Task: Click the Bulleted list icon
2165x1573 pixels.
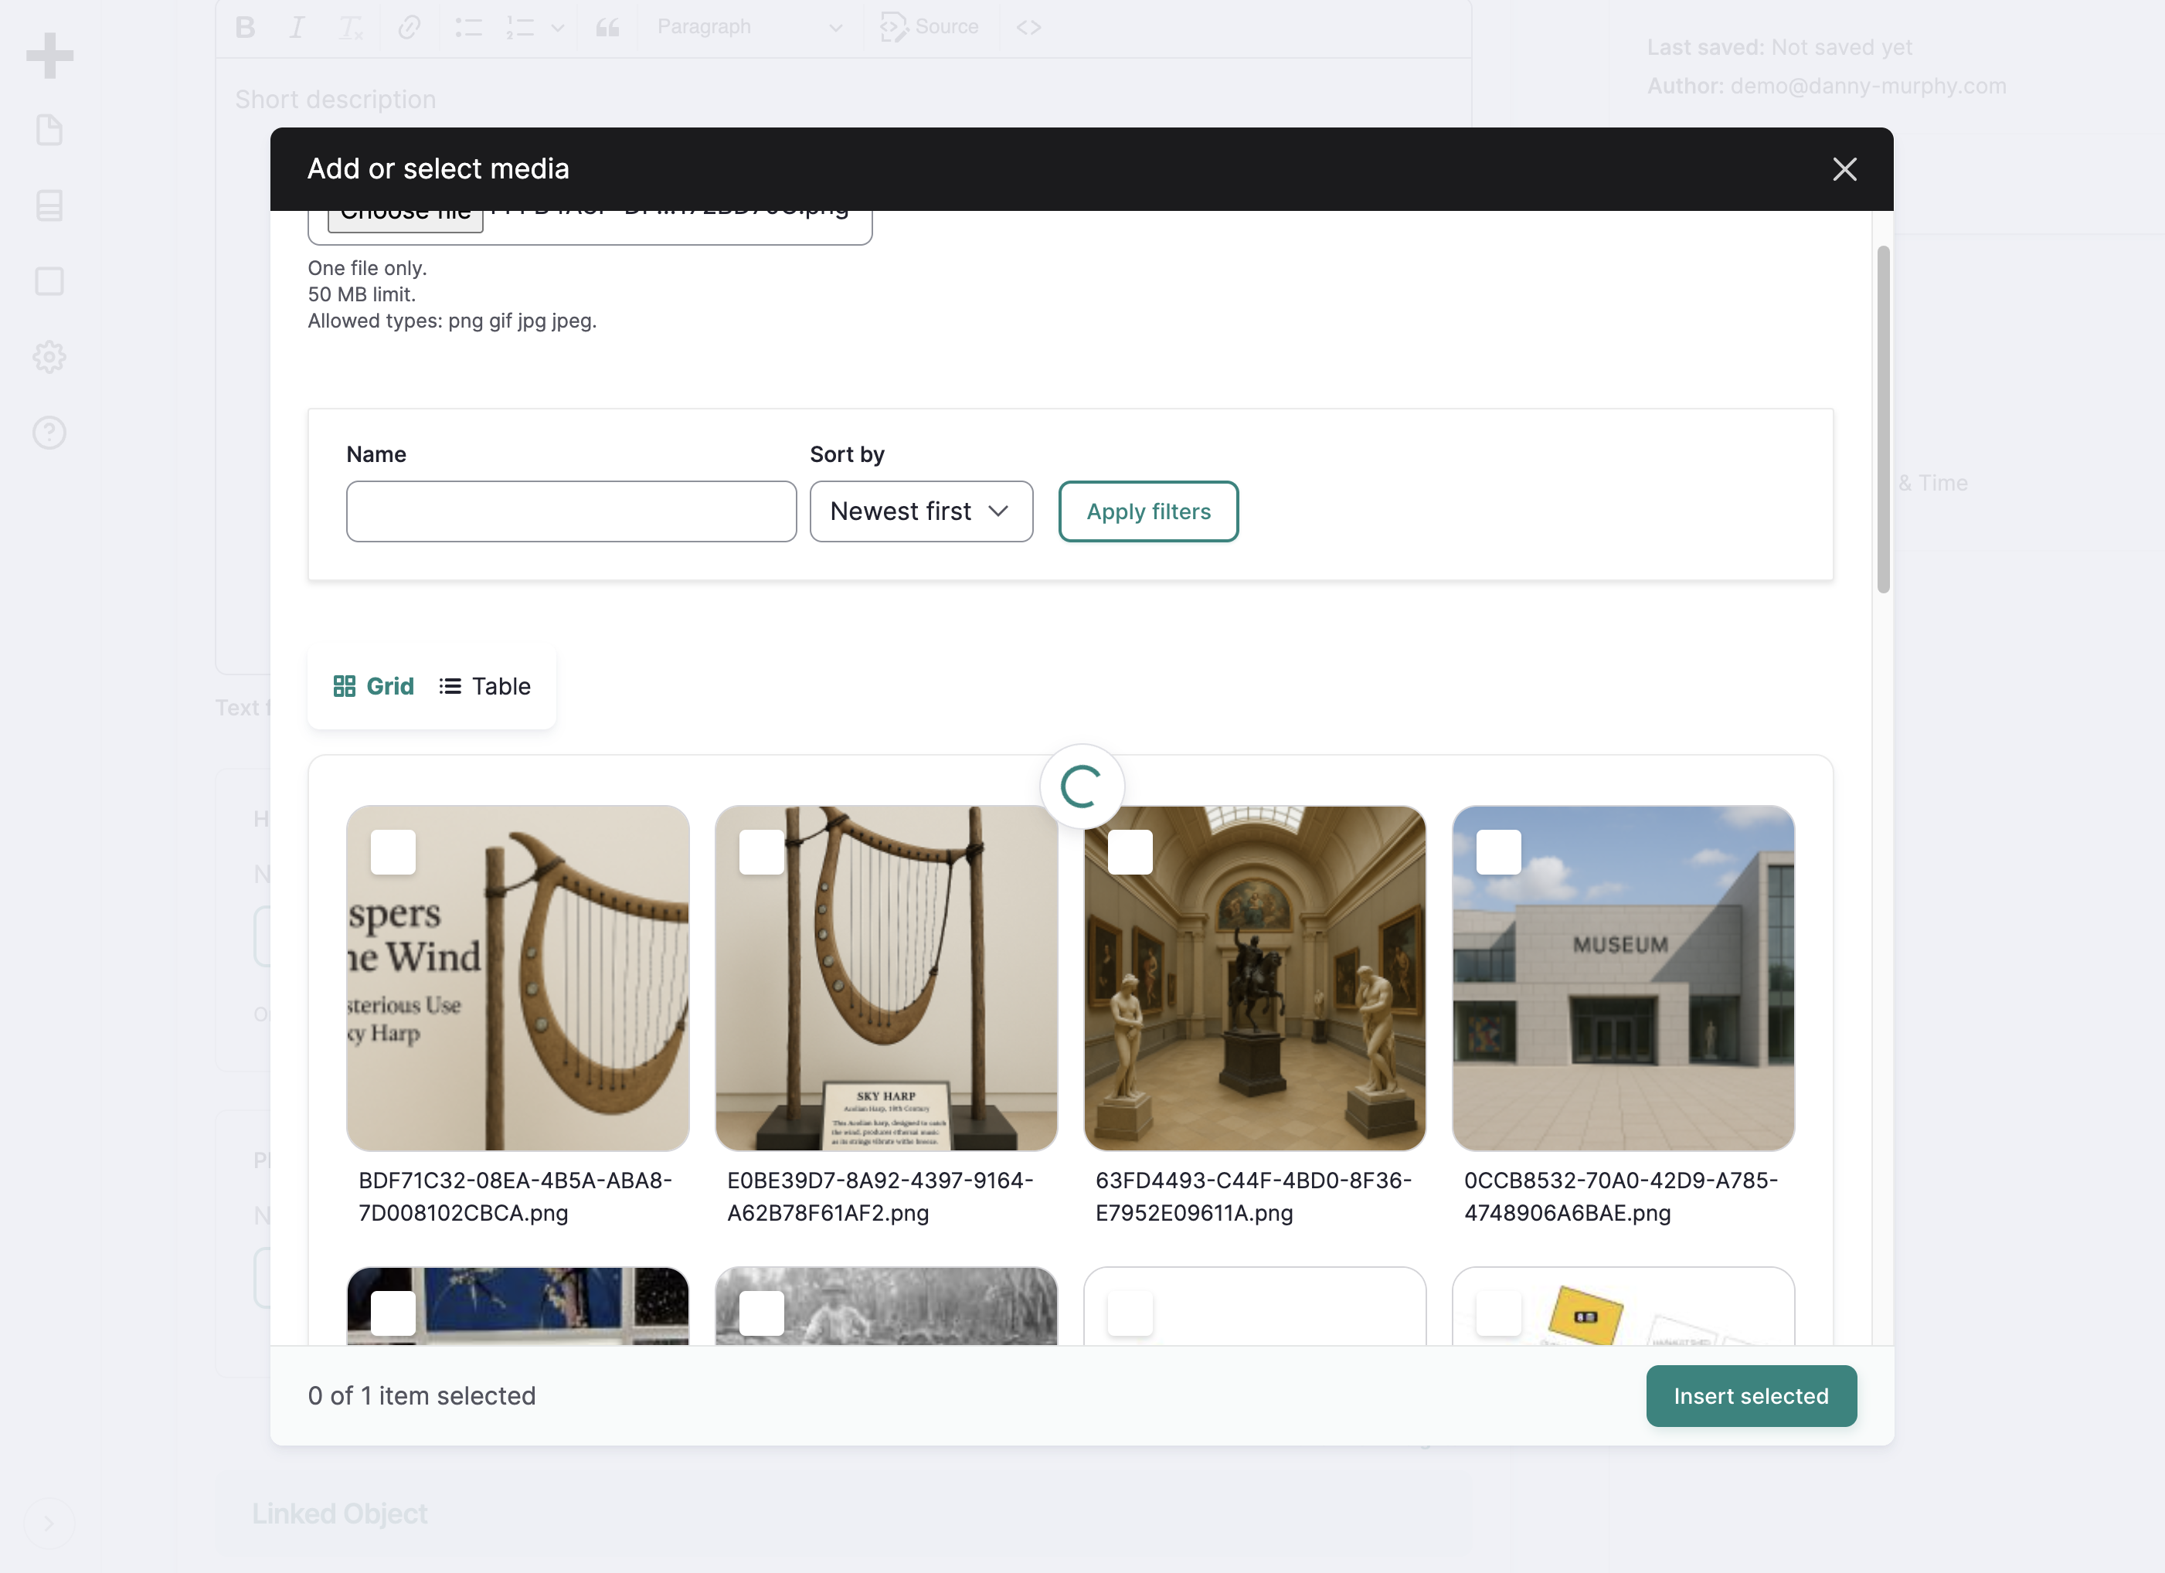Action: click(x=467, y=27)
